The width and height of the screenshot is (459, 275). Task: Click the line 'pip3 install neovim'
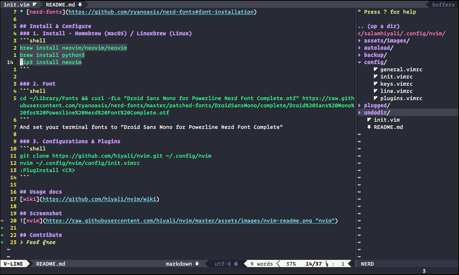tap(51, 62)
